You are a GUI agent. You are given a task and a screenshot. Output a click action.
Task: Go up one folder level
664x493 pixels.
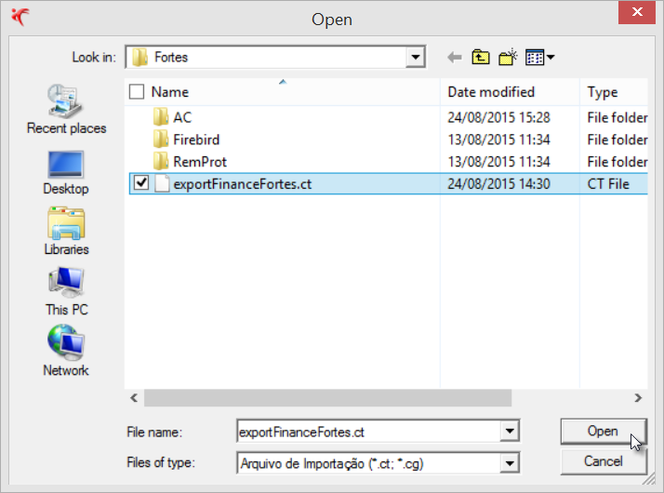(x=480, y=58)
